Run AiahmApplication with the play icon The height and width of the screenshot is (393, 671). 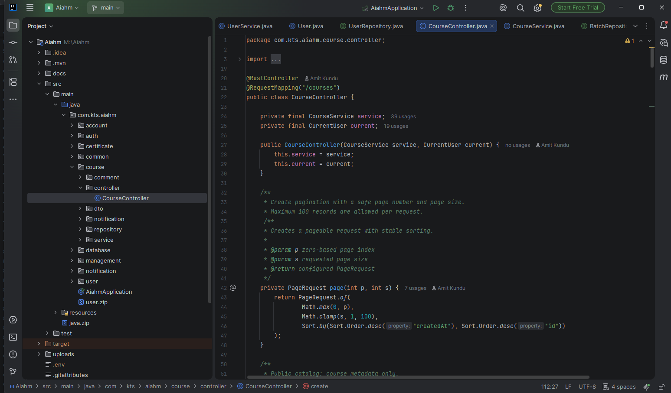click(x=436, y=8)
